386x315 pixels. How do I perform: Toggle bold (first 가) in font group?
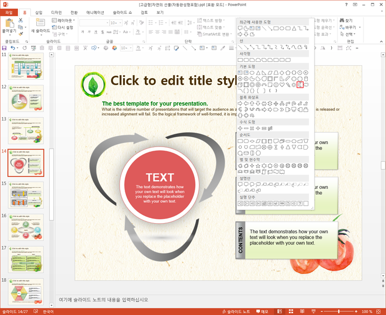82,32
